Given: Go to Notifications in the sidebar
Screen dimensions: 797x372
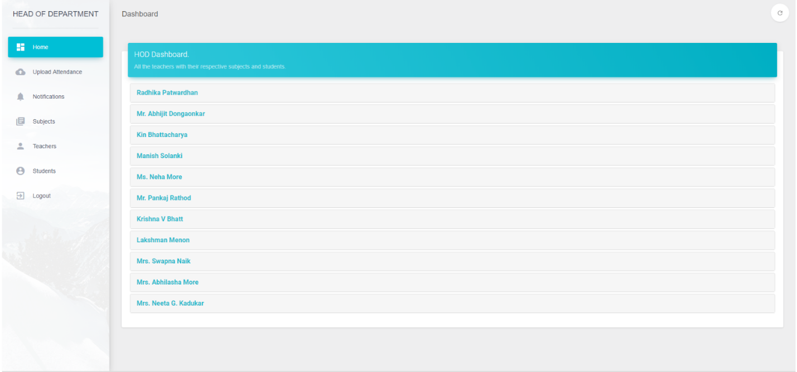Looking at the screenshot, I should (55, 96).
